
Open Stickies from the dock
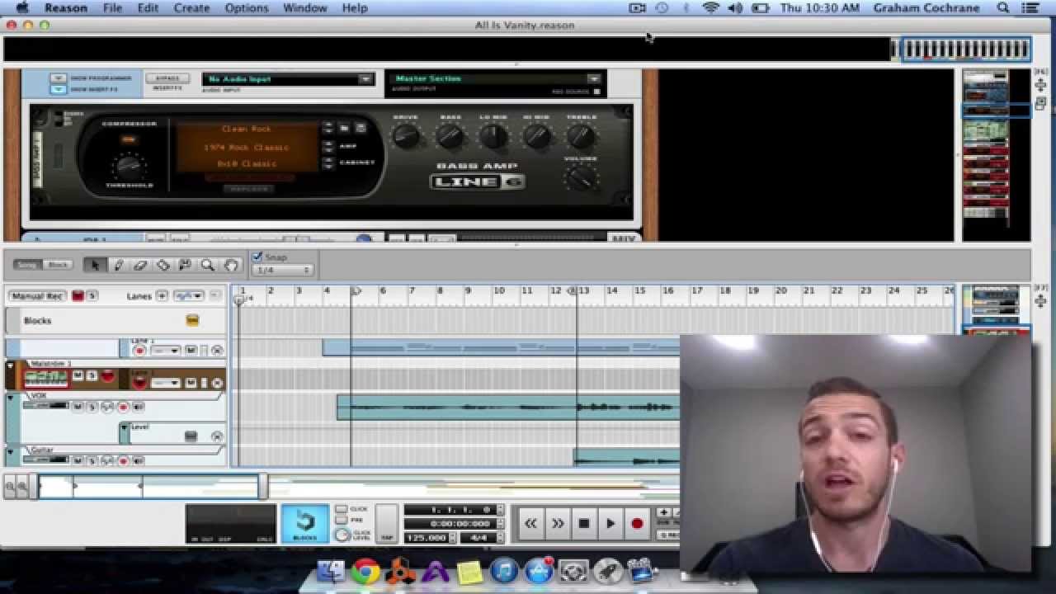[x=469, y=571]
